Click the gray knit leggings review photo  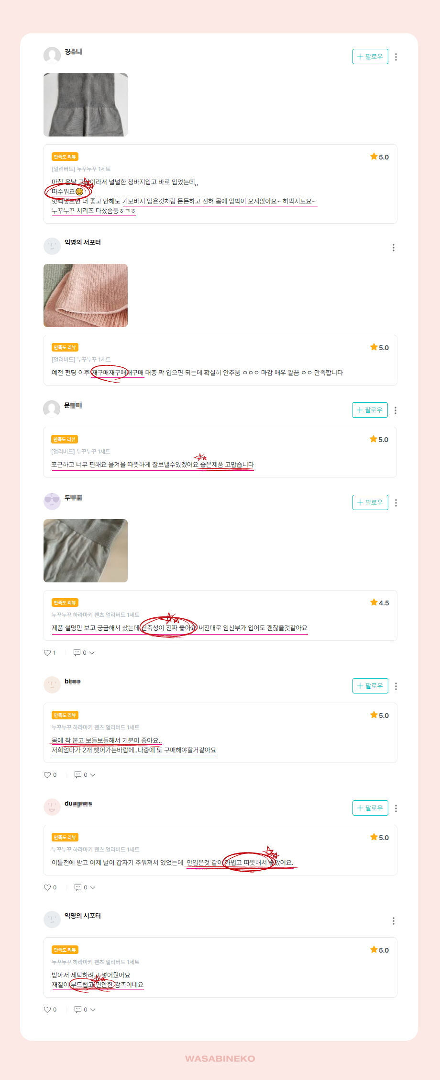click(86, 105)
